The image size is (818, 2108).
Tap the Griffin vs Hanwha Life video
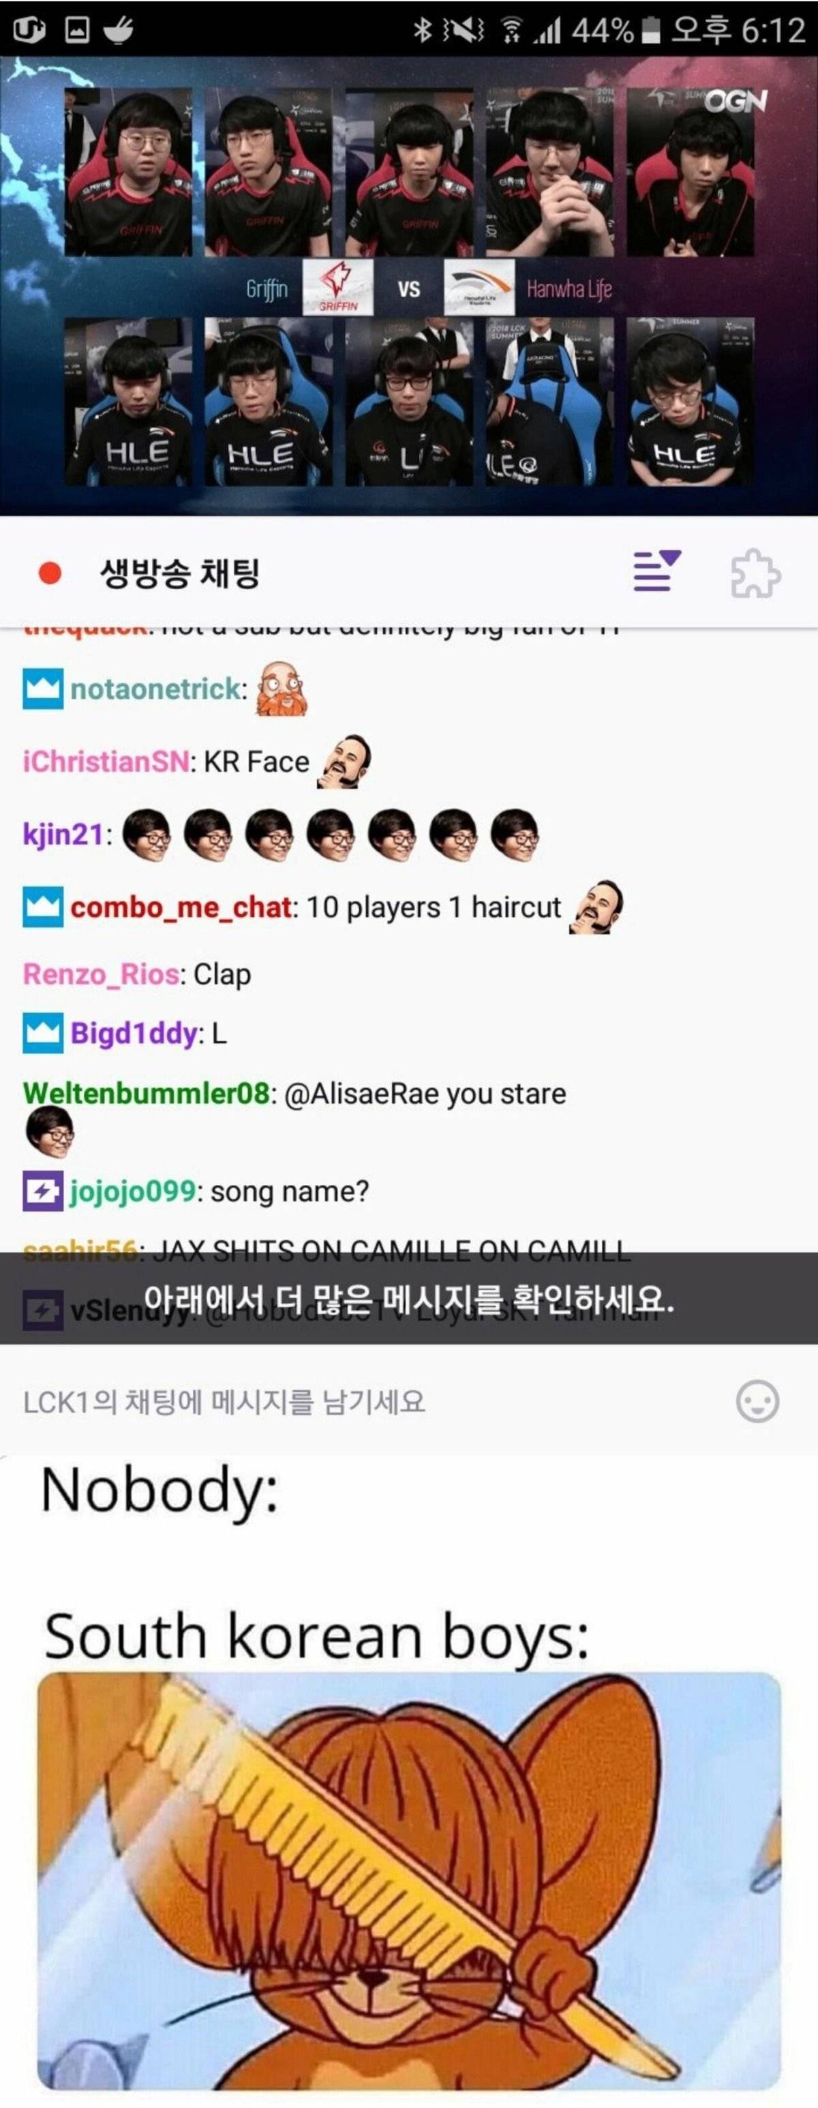(x=409, y=286)
